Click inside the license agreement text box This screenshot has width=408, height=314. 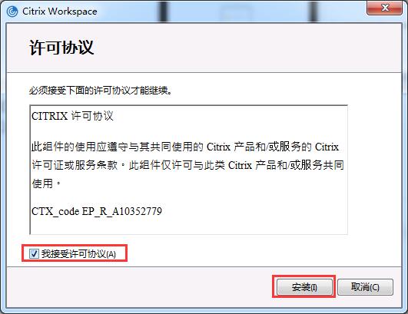tap(189, 170)
